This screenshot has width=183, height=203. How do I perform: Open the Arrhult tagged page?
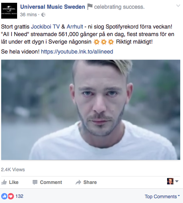coord(75,27)
